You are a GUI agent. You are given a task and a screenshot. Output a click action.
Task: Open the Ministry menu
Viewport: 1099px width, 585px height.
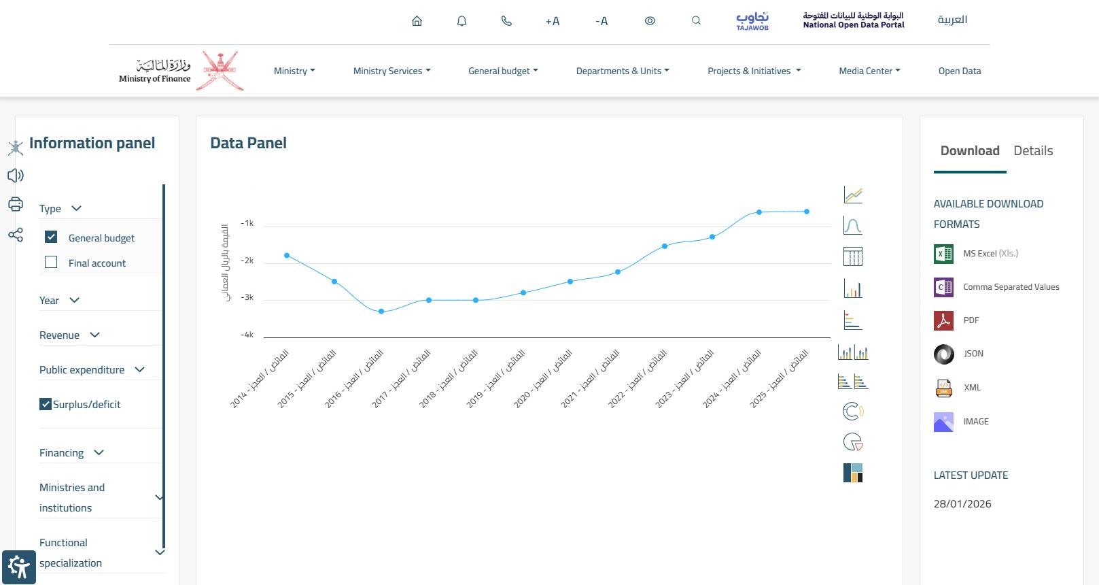pos(294,71)
